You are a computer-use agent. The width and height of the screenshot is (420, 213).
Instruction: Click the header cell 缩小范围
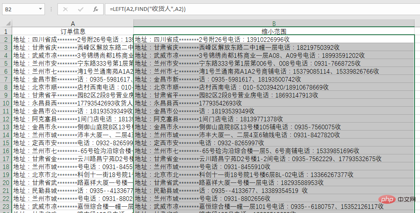[274, 31]
